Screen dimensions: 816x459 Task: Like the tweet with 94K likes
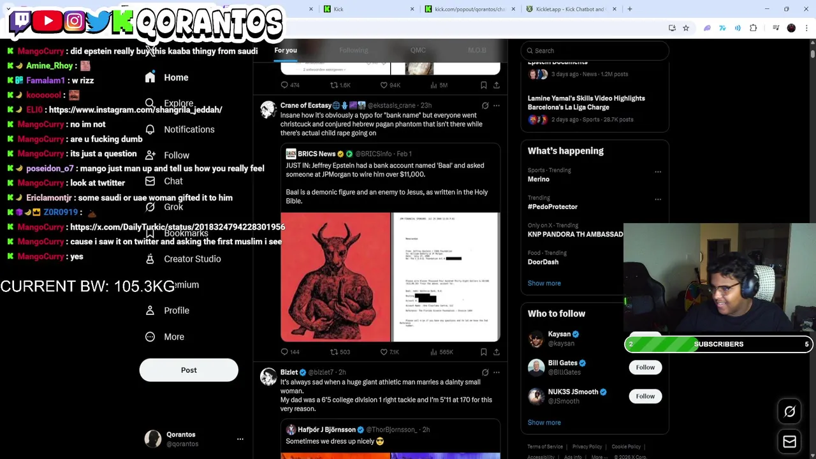(390, 85)
